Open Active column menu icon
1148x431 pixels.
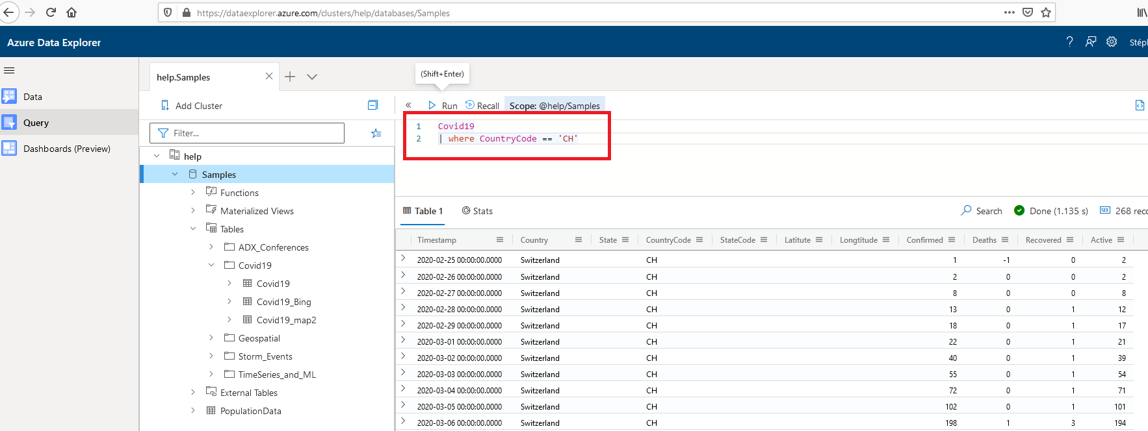click(x=1121, y=240)
